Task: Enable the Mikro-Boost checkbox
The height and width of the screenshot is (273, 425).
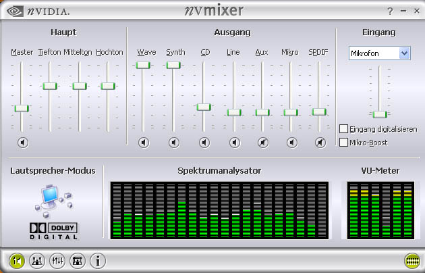Action: click(343, 142)
